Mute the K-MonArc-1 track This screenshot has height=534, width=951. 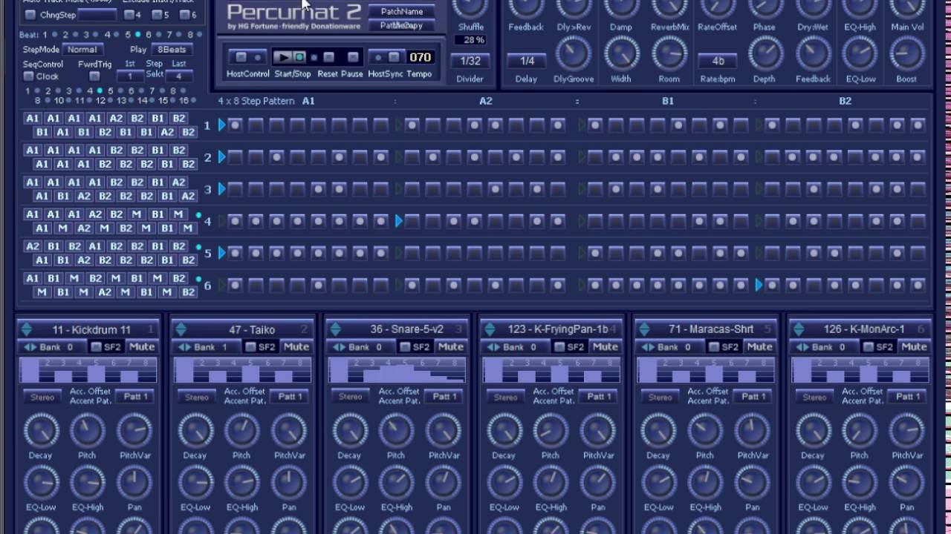pos(915,346)
